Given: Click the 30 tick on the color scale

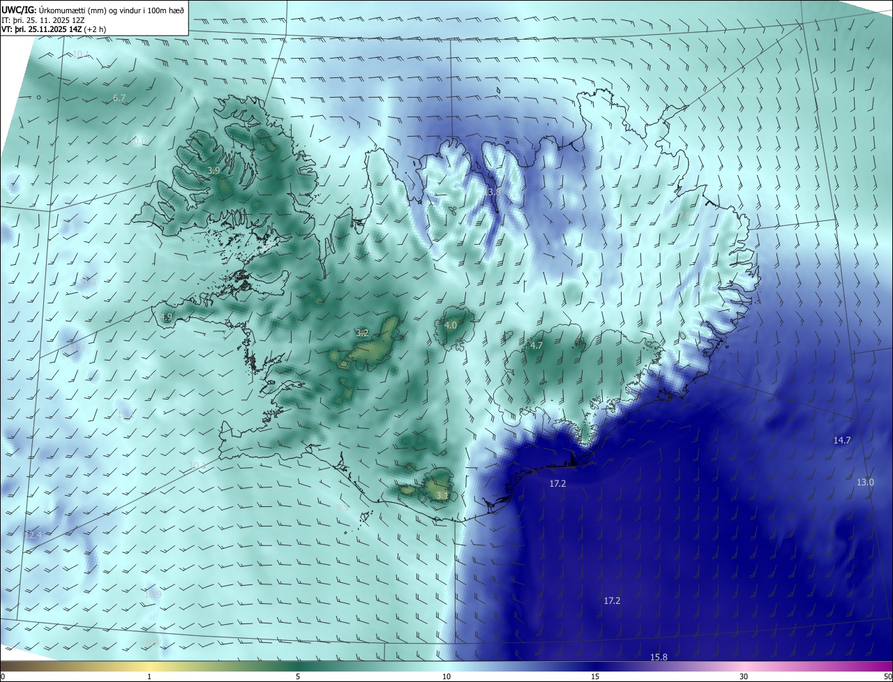Looking at the screenshot, I should [744, 676].
